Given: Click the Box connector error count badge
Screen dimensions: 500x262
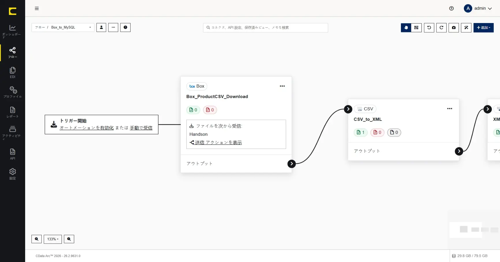Looking at the screenshot, I should coord(210,110).
